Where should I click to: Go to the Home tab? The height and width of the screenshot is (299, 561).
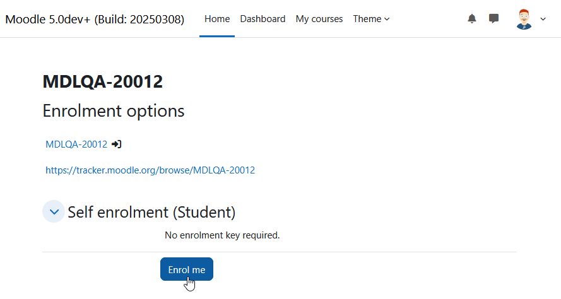coord(217,18)
